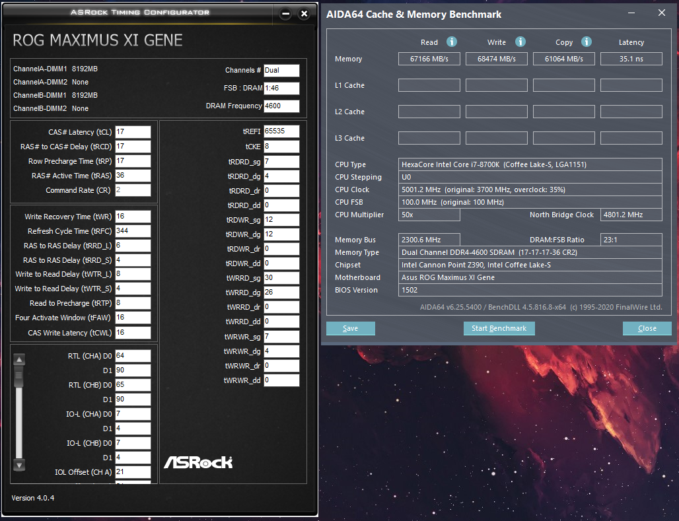Select the CAS# Latency (tCL) field
This screenshot has width=679, height=521.
click(133, 132)
